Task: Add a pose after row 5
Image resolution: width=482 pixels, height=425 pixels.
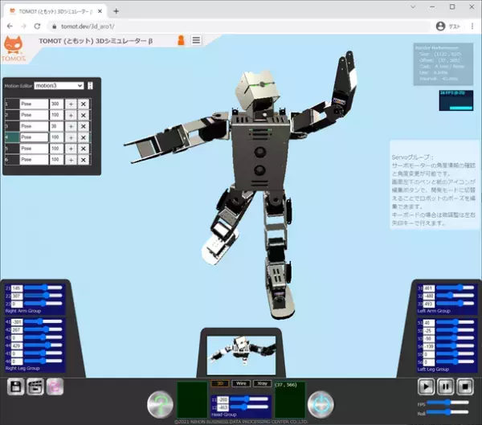Action: click(71, 149)
